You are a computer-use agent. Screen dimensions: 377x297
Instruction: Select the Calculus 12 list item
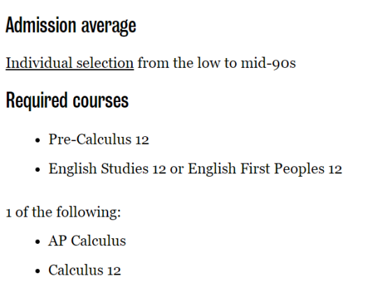84,270
